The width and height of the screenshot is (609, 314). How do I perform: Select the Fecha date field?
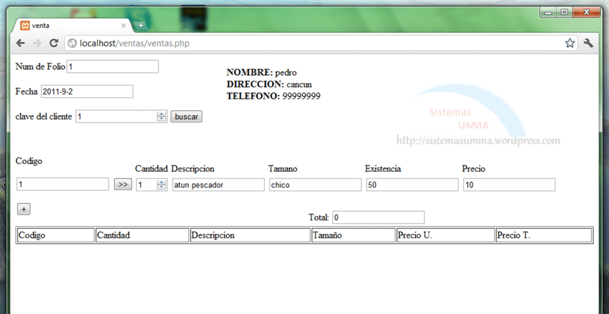pyautogui.click(x=87, y=91)
